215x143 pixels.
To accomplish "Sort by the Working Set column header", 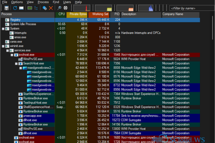I will (99, 14).
